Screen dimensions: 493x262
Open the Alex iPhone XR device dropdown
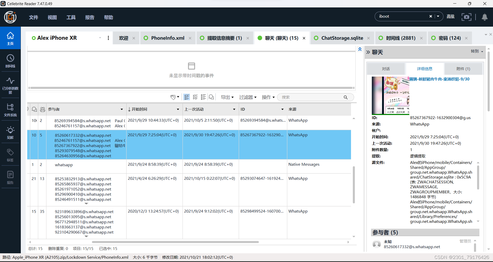tap(100, 38)
